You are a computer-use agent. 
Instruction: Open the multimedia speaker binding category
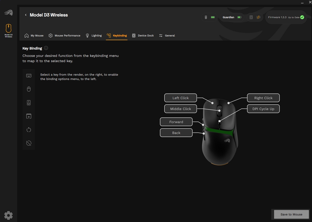pyautogui.click(x=29, y=103)
